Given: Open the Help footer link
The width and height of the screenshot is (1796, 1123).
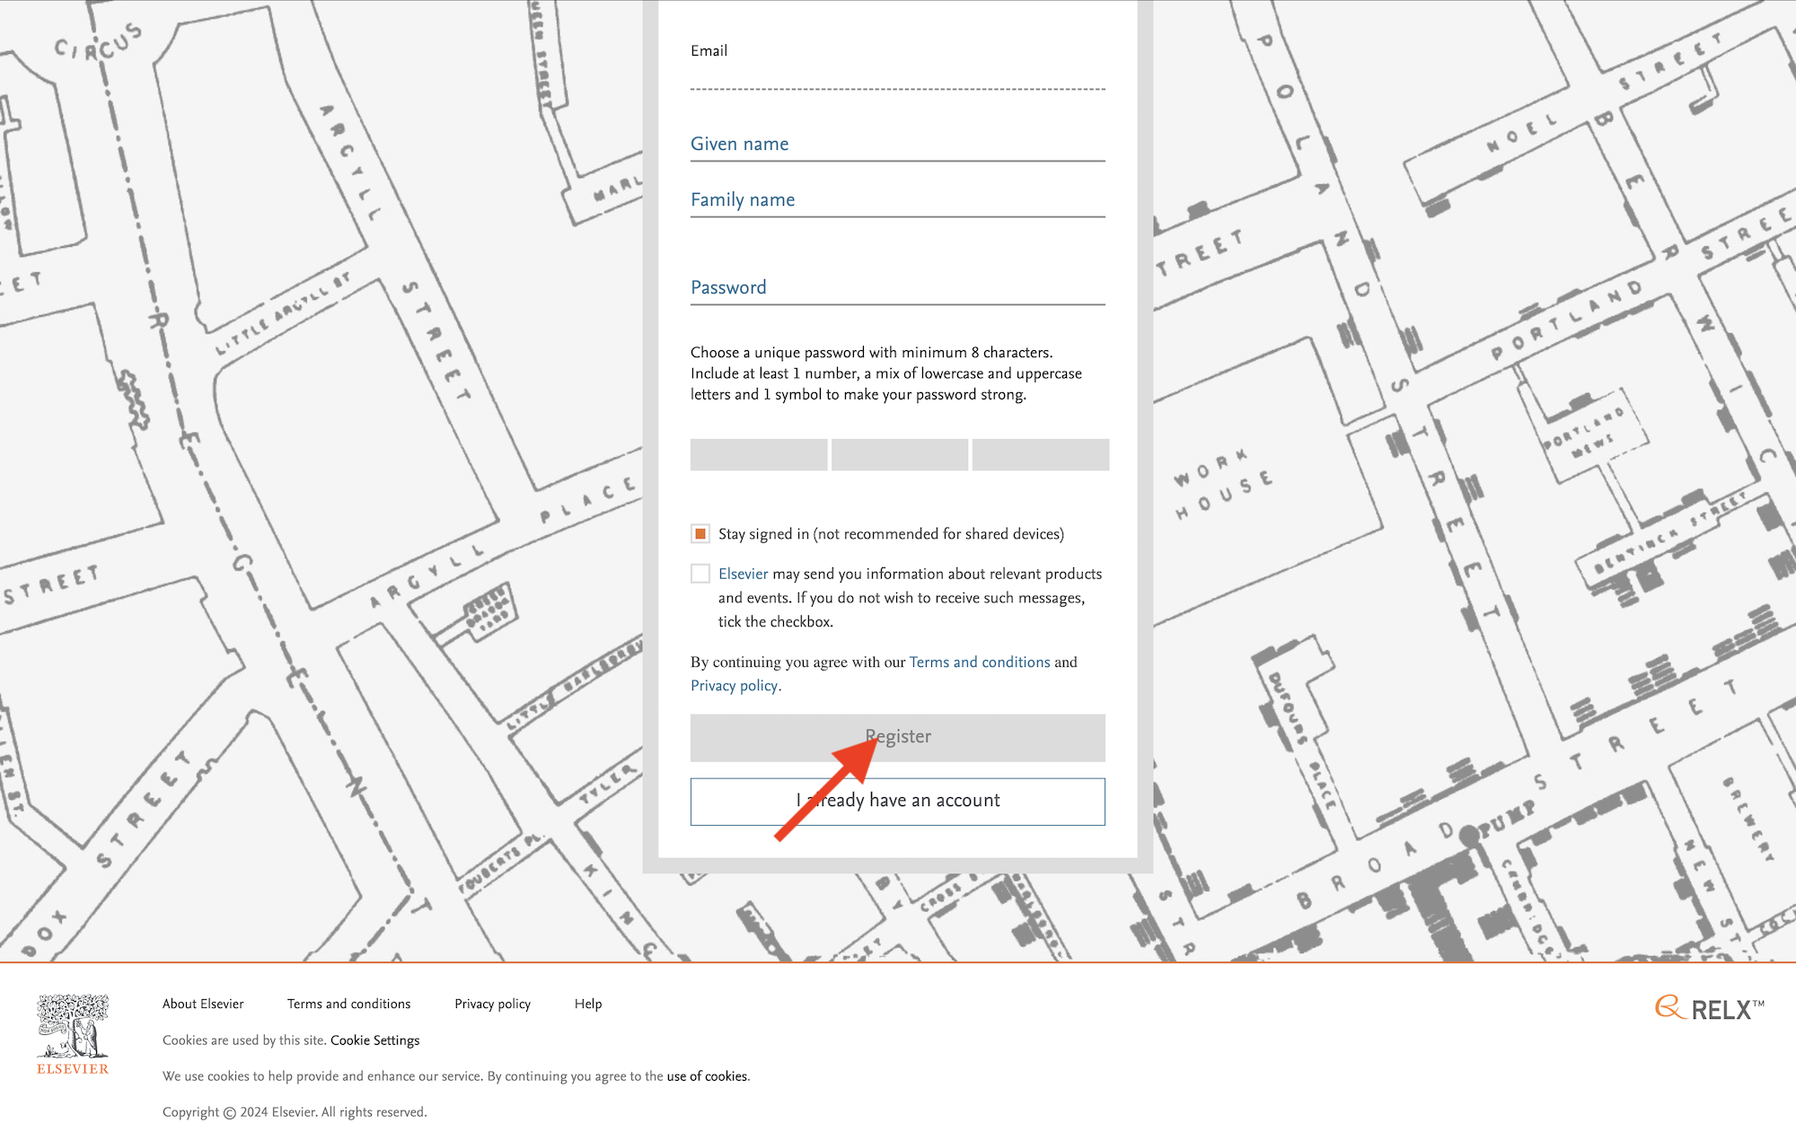Looking at the screenshot, I should [588, 1005].
